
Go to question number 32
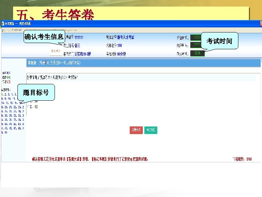(x=15, y=116)
